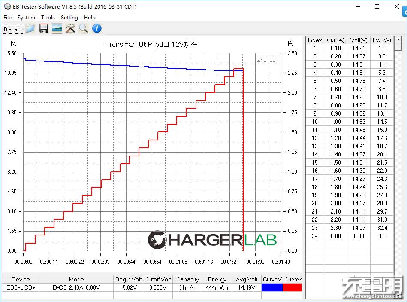Screen dimensions: 407x302
Task: Click current value 2.20 in row 22
Action: (x=335, y=220)
